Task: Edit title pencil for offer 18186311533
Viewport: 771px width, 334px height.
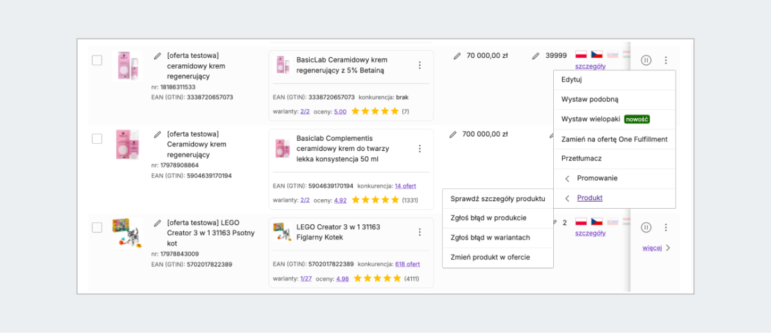Action: (x=157, y=56)
